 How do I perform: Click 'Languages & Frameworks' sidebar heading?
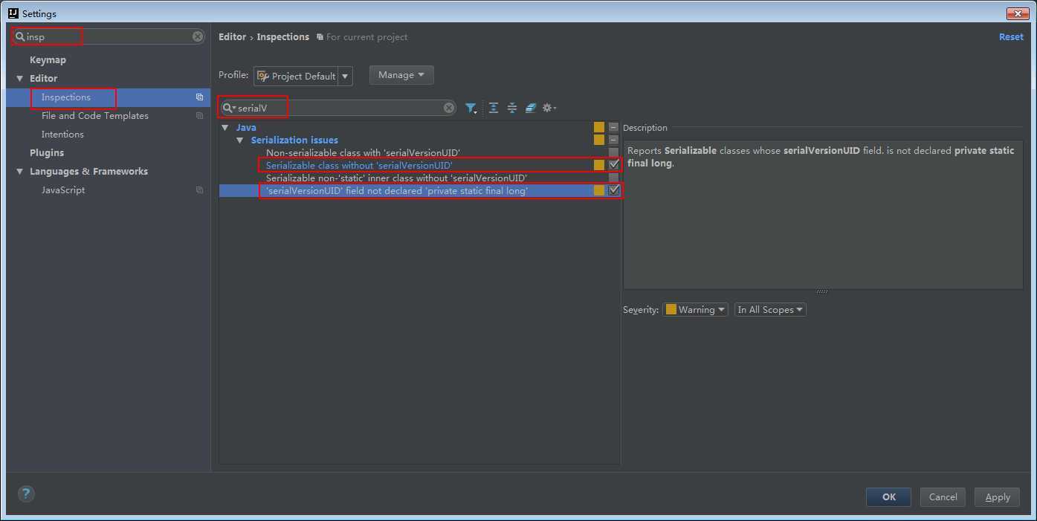coord(88,172)
